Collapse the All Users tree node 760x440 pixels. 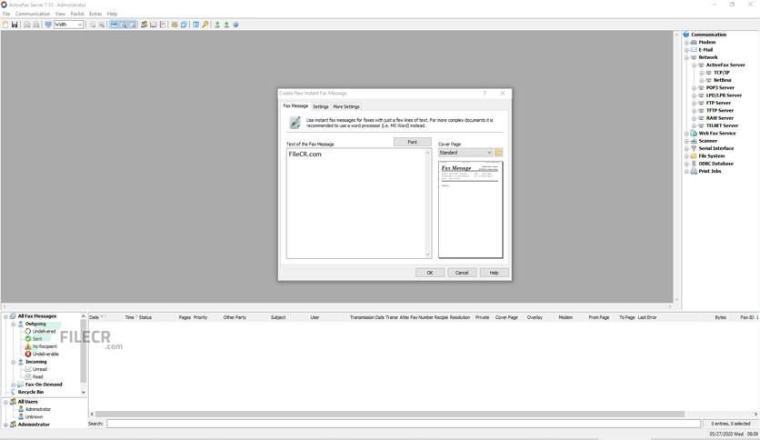(5, 402)
